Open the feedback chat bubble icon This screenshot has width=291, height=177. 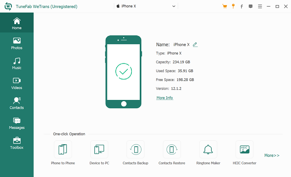251,6
